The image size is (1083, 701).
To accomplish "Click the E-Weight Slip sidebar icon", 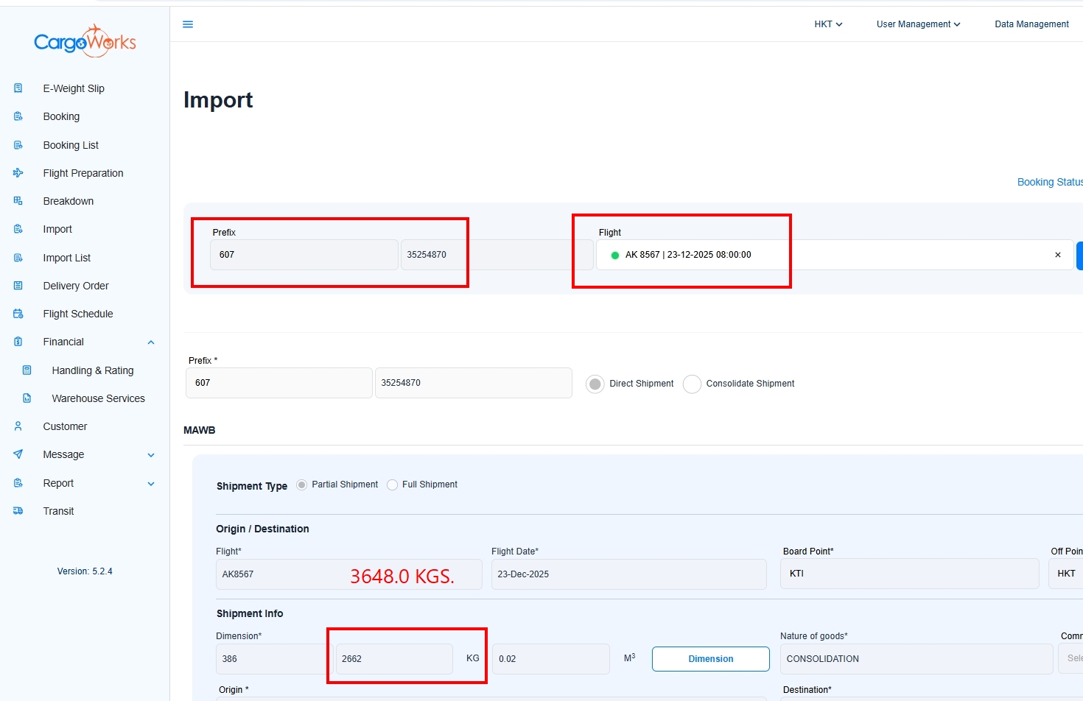I will 18,88.
